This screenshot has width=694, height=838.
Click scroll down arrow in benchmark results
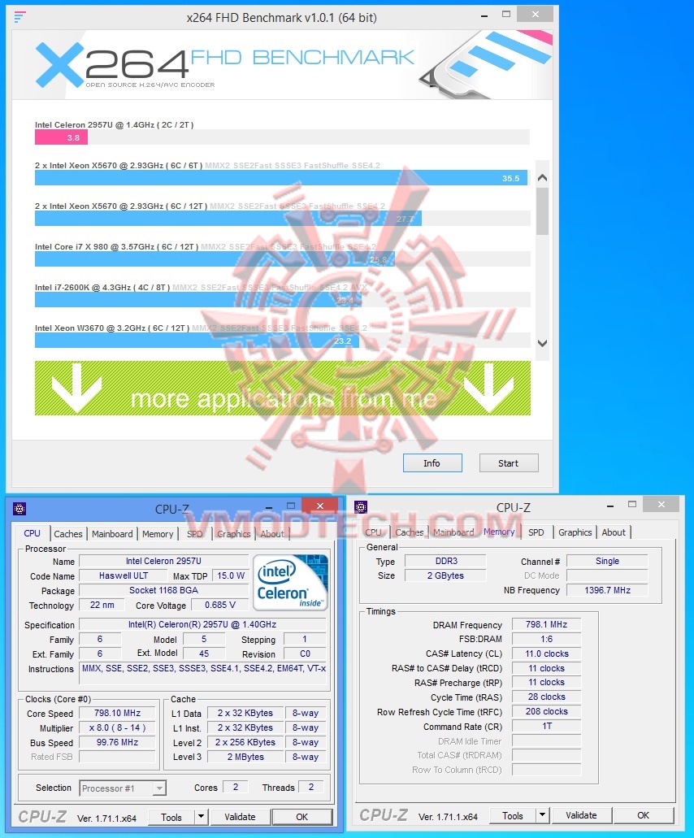tap(542, 343)
